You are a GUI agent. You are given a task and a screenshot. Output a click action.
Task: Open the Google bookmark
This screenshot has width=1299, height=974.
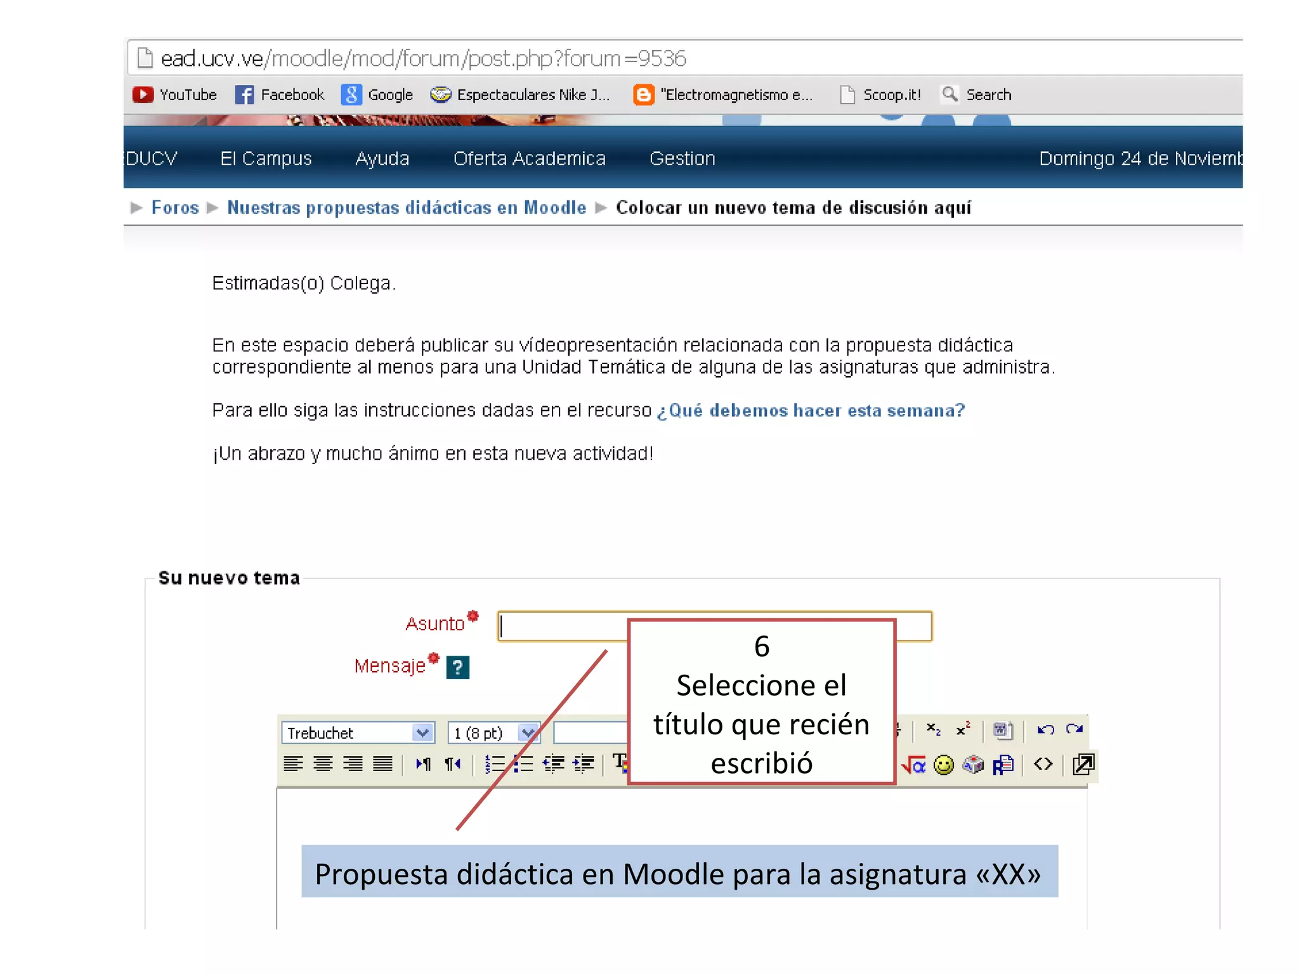click(377, 94)
